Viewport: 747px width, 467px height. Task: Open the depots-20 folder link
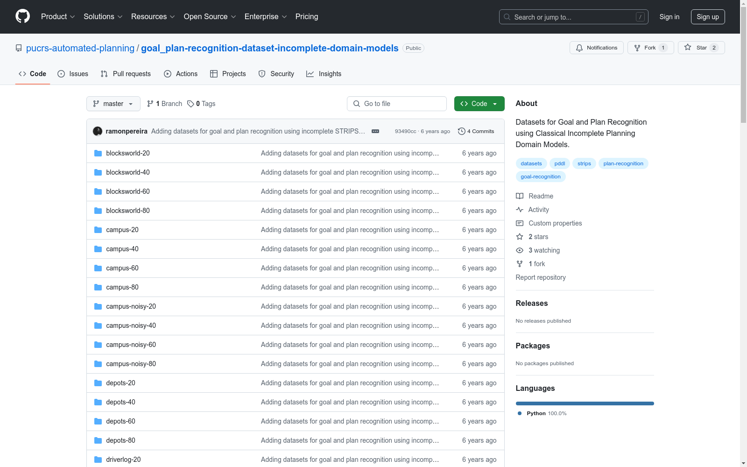point(120,383)
